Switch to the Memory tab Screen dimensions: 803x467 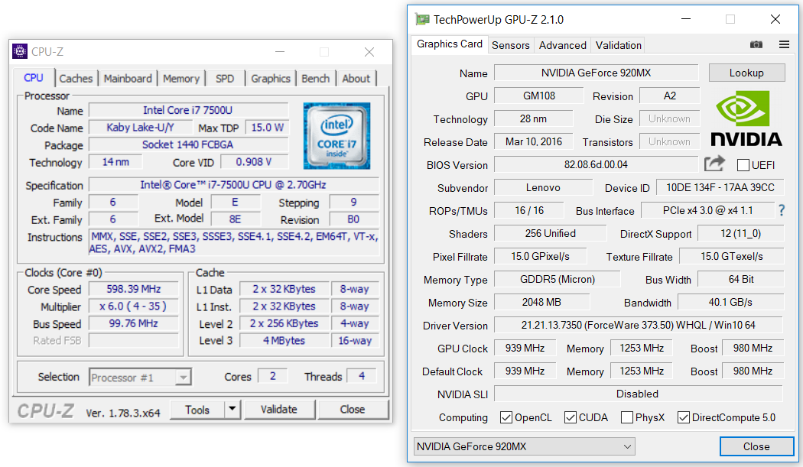click(180, 79)
